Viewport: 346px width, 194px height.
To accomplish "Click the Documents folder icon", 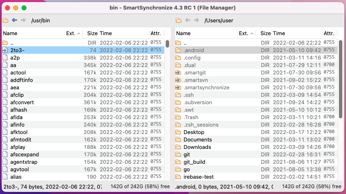I will [x=178, y=140].
